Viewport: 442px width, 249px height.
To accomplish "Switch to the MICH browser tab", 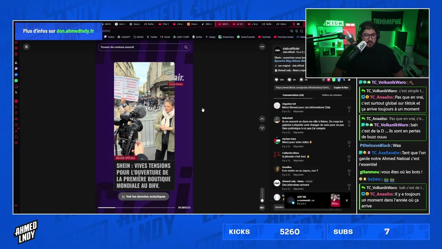I will tap(223, 24).
